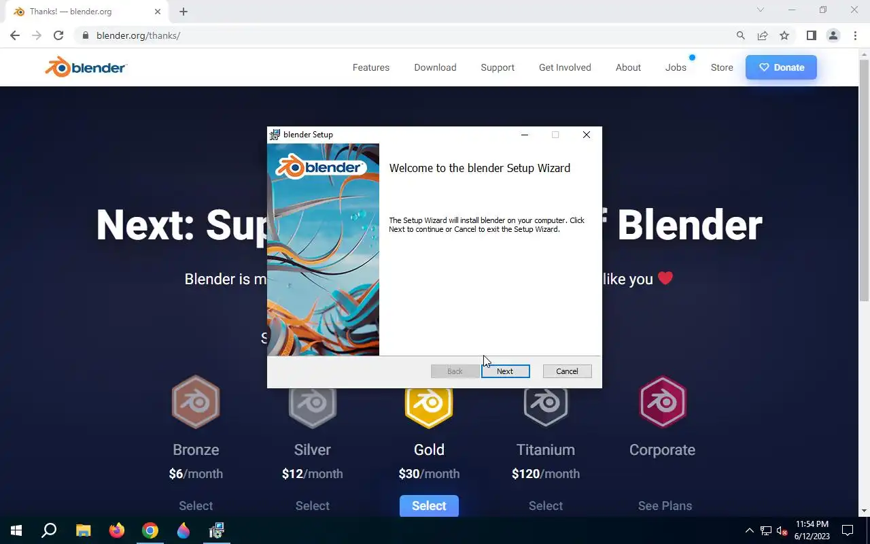Click the volume icon in system tray
Viewport: 870px width, 544px height.
pyautogui.click(x=782, y=531)
